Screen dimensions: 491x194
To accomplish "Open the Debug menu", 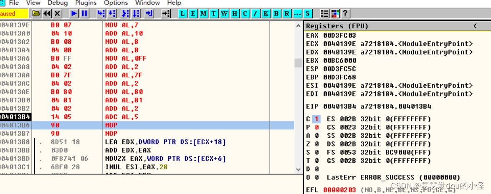I will tap(58, 3).
